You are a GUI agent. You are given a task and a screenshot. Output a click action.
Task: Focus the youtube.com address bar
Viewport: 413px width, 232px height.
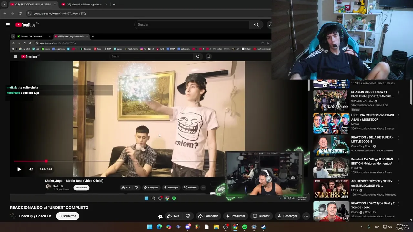coord(148,14)
